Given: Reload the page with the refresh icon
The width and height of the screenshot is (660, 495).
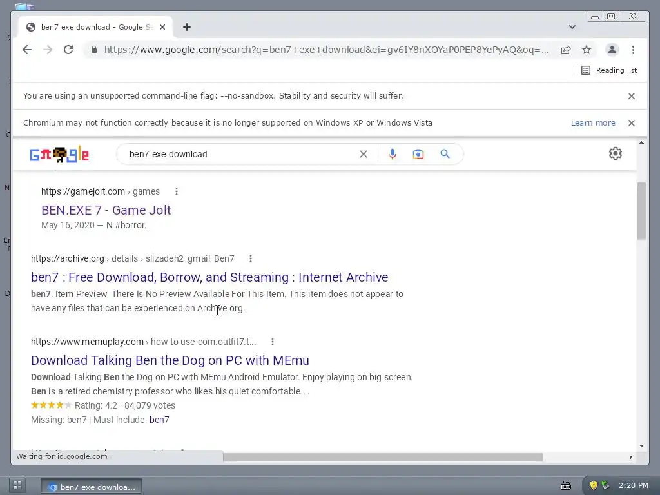Looking at the screenshot, I should point(68,50).
